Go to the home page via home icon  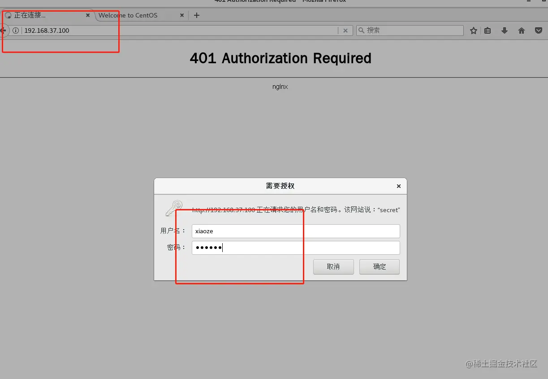(x=521, y=30)
